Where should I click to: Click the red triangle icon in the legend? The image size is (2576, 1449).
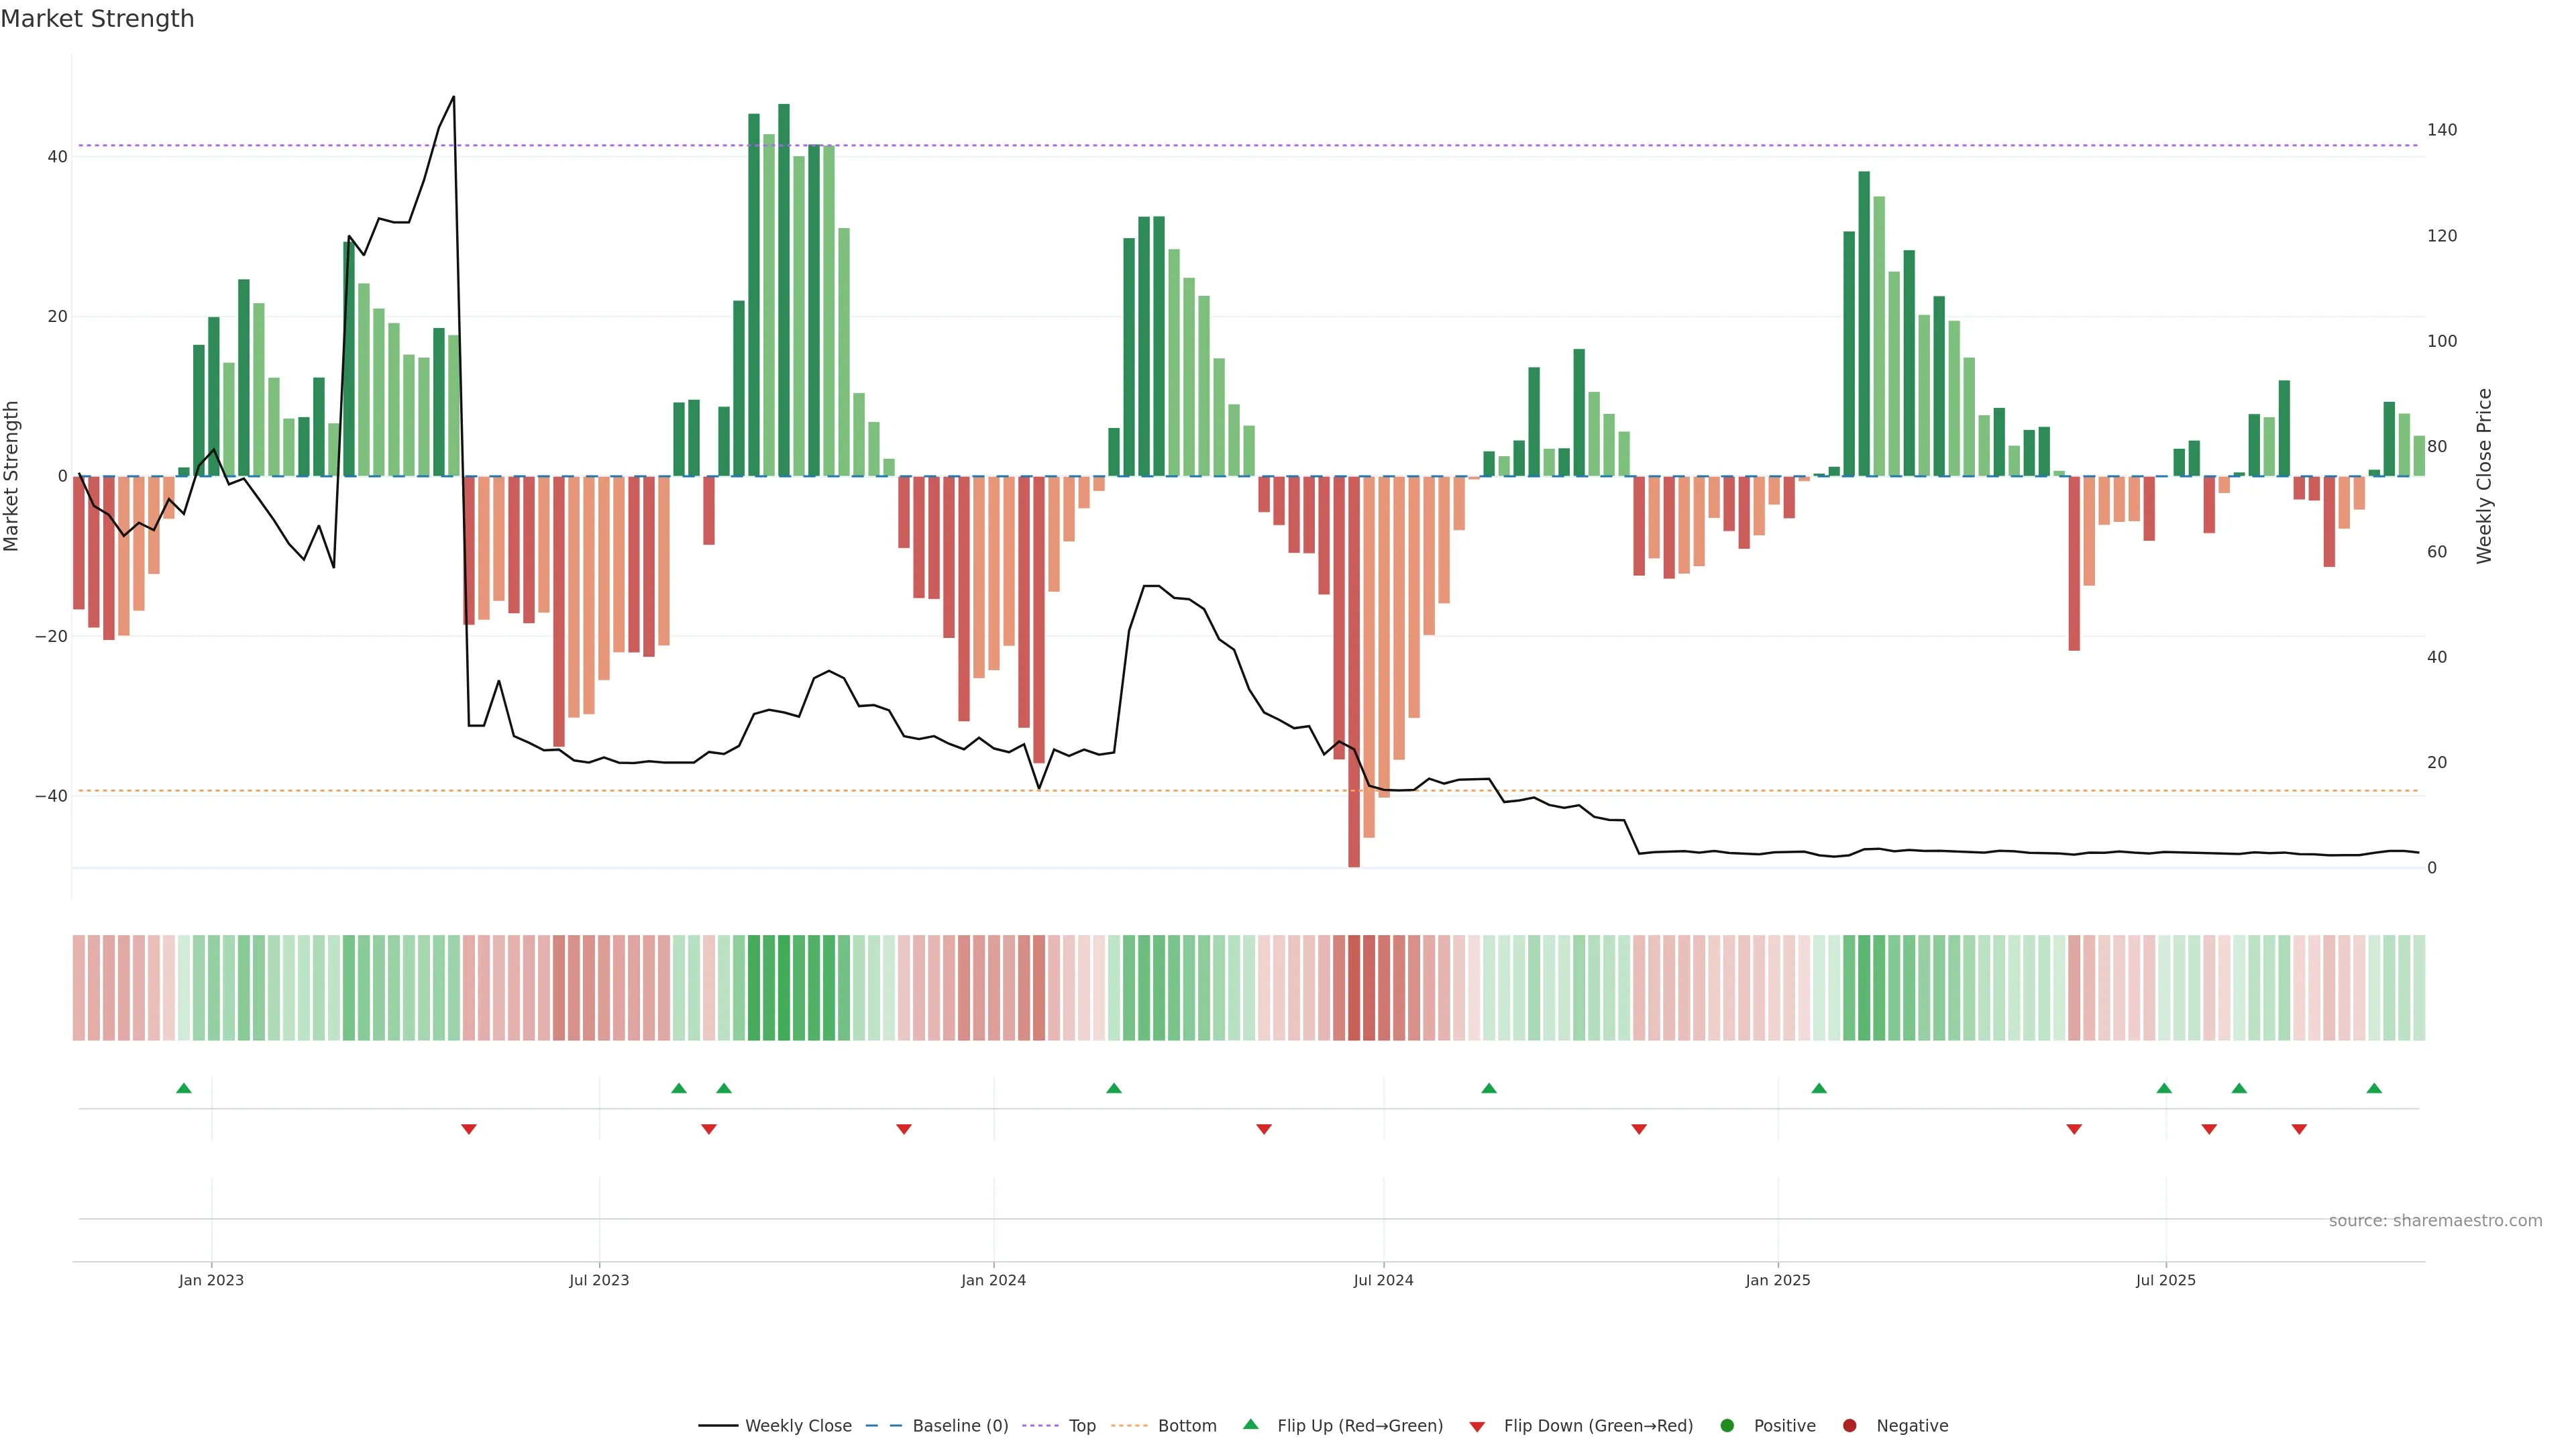(x=1477, y=1427)
